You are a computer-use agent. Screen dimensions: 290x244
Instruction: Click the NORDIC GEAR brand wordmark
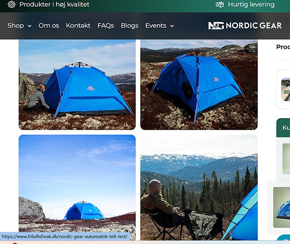coord(254,26)
